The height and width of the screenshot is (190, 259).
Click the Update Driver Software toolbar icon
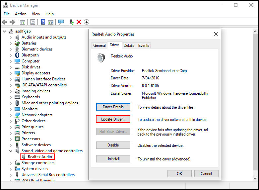coord(72,22)
